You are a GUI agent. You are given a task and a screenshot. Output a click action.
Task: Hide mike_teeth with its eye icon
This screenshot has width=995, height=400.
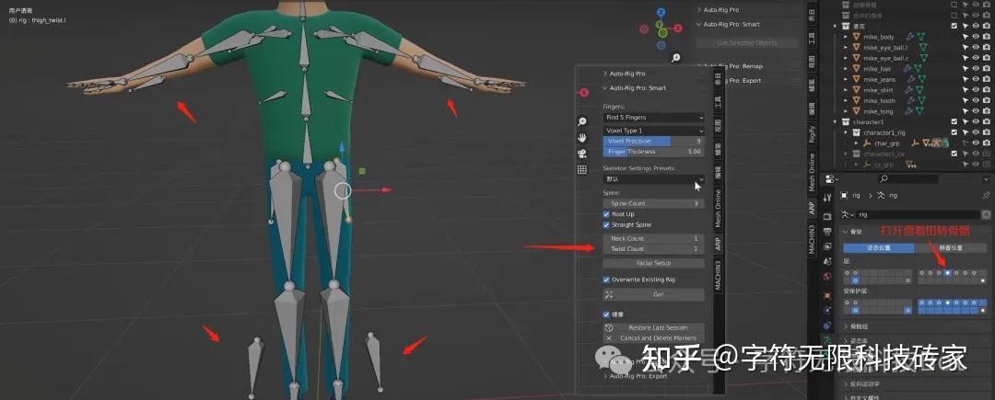pos(976,100)
